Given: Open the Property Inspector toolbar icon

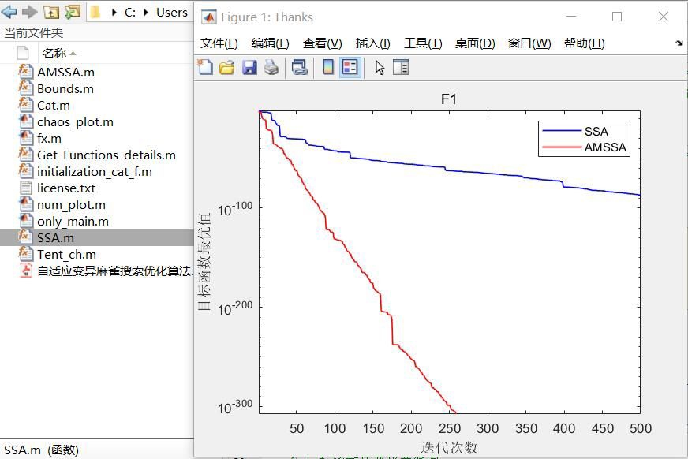Looking at the screenshot, I should [401, 67].
